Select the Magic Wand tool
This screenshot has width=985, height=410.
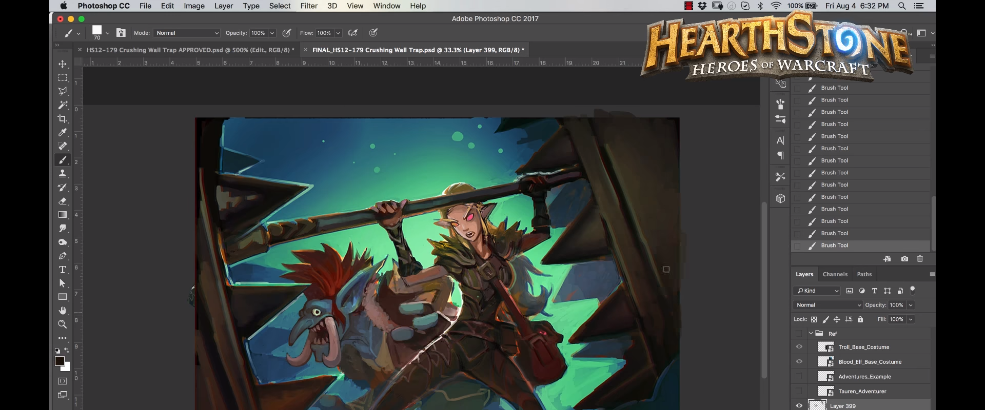tap(63, 105)
